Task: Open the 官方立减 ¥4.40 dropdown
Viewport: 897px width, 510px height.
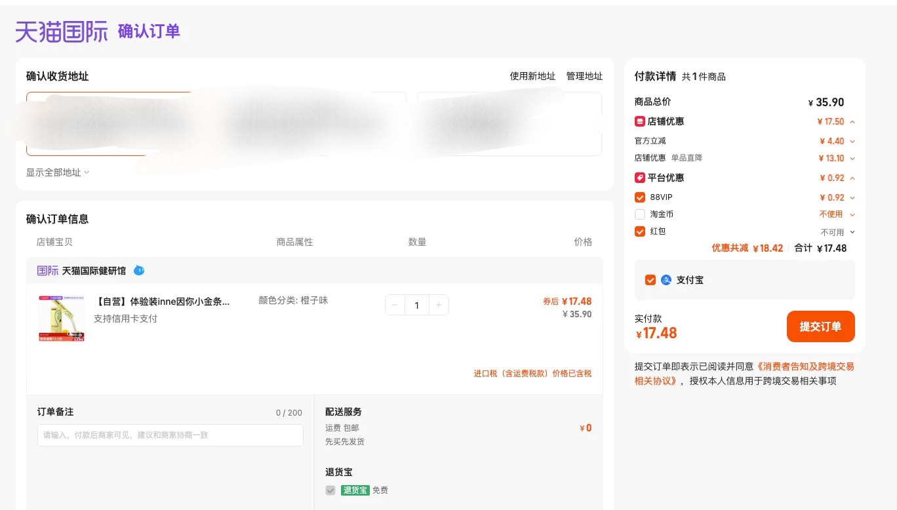Action: click(852, 141)
